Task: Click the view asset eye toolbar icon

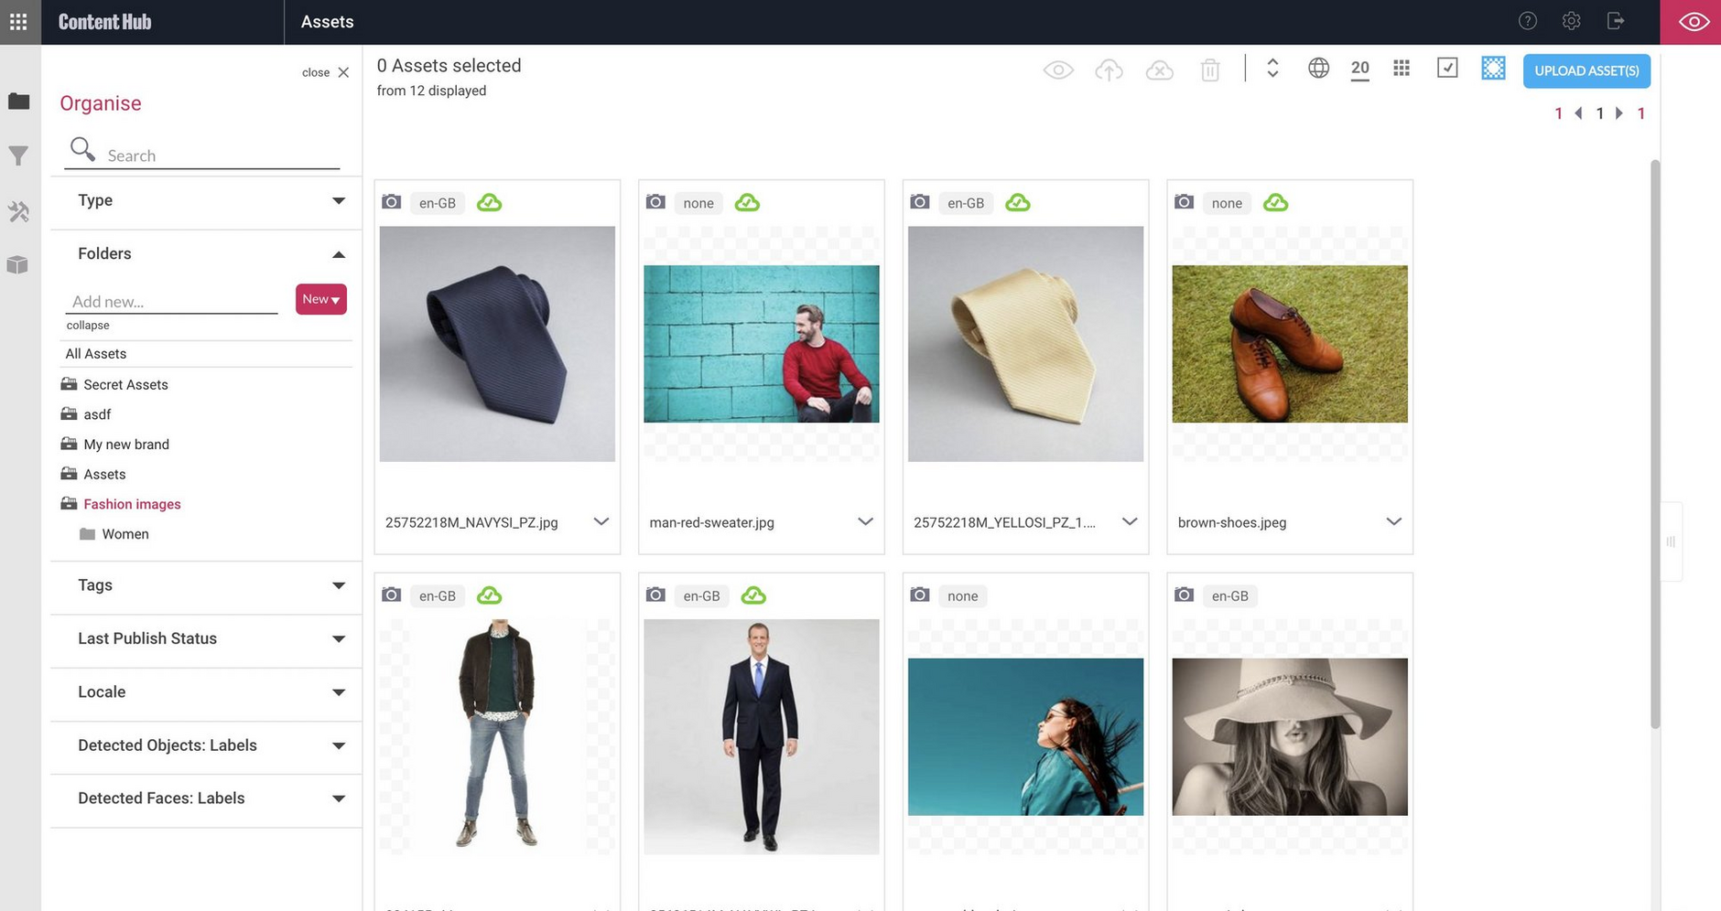Action: tap(1058, 70)
